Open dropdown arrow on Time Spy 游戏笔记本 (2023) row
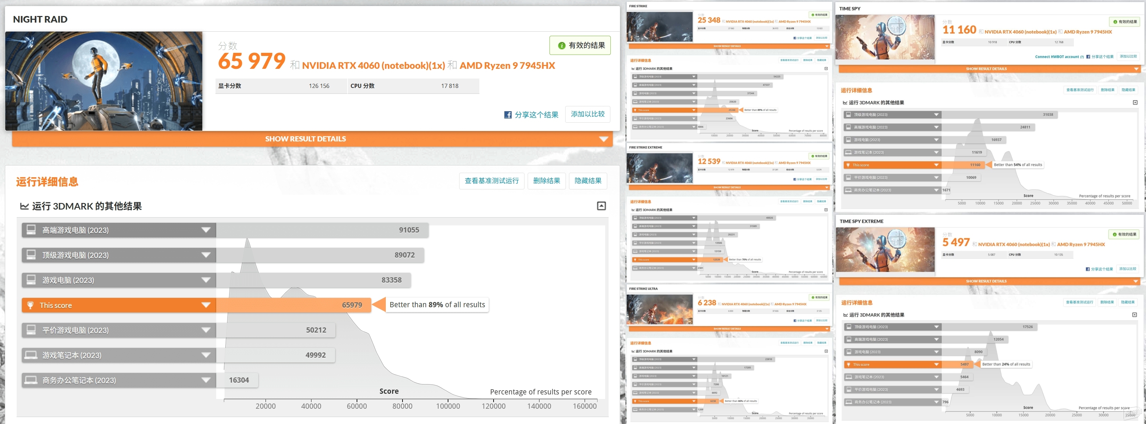 [936, 152]
